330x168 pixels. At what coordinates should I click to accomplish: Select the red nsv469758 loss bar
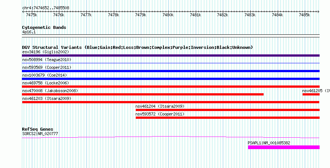pos(171,87)
